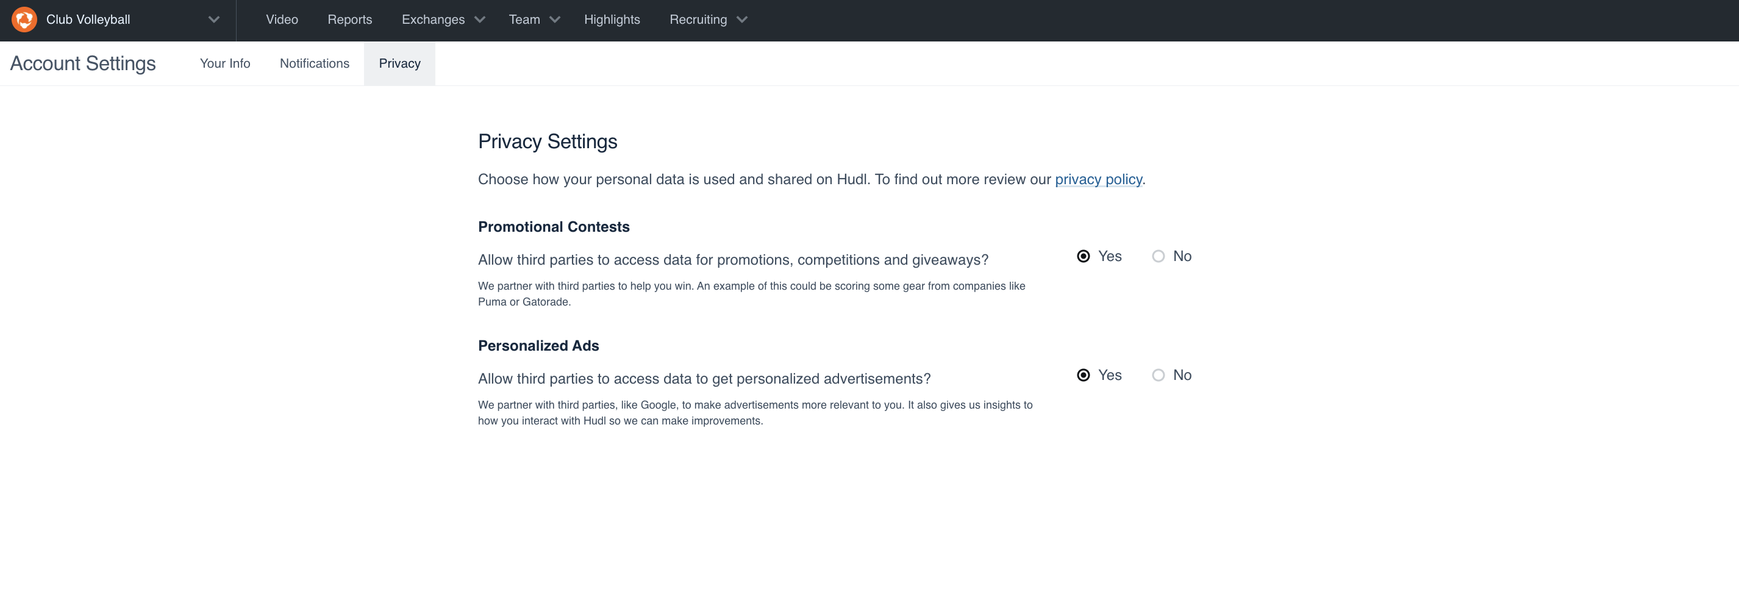This screenshot has height=594, width=1739.
Task: Switch to the Notifications tab
Action: (315, 63)
